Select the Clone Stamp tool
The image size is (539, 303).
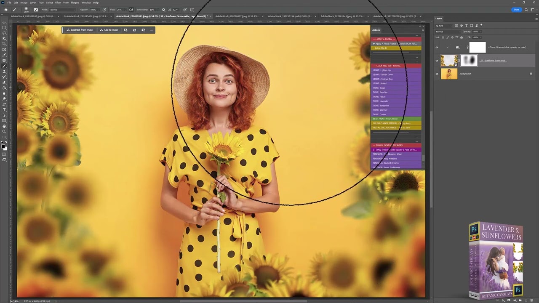coord(4,72)
